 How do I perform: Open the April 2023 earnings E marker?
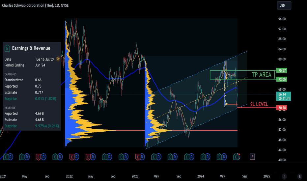(x=154, y=157)
